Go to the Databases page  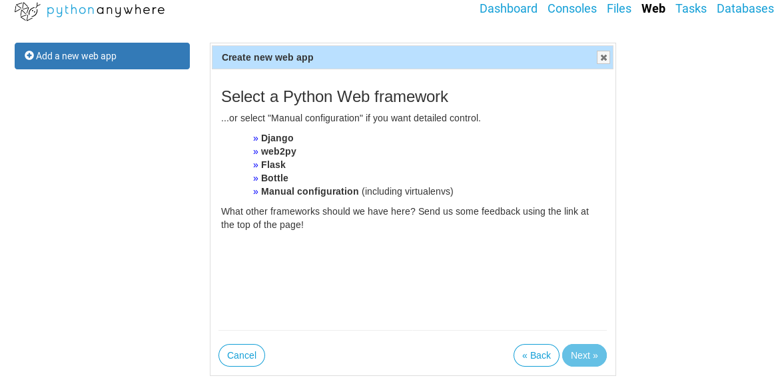tap(745, 9)
